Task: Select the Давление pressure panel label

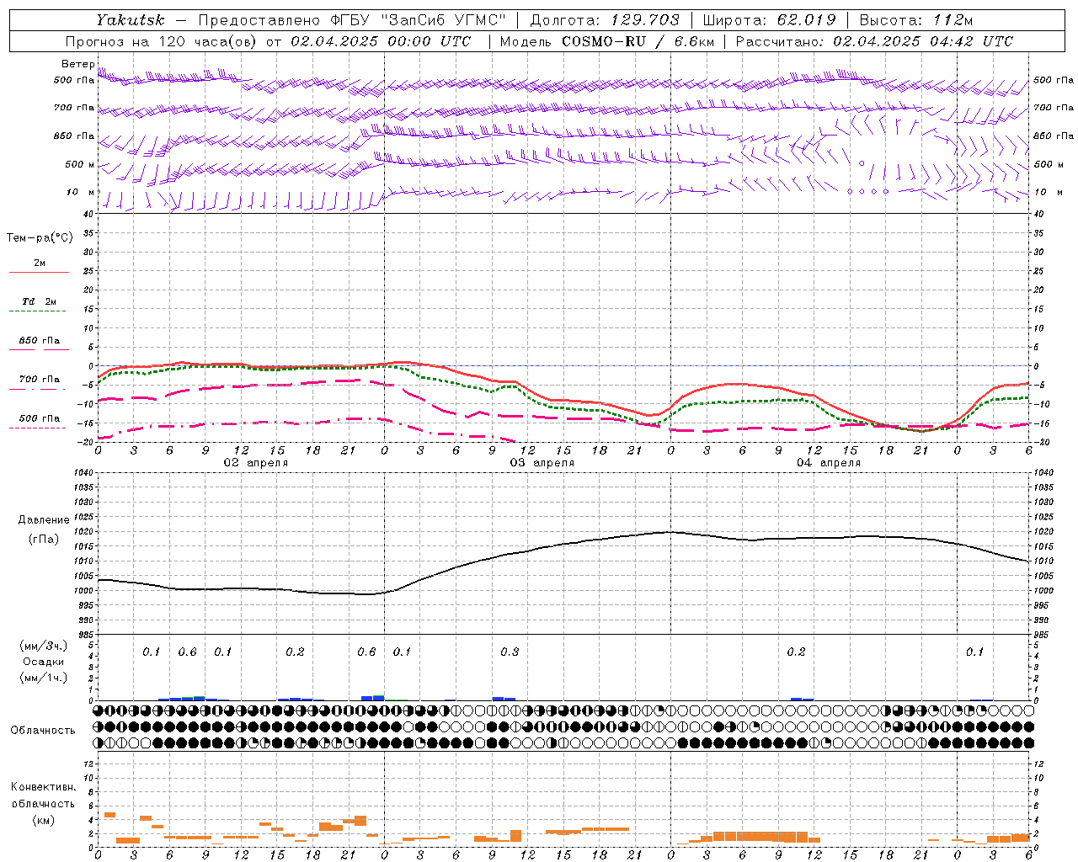Action: pos(44,520)
